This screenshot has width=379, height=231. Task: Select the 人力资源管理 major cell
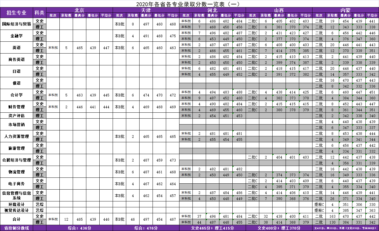[x=17, y=136]
